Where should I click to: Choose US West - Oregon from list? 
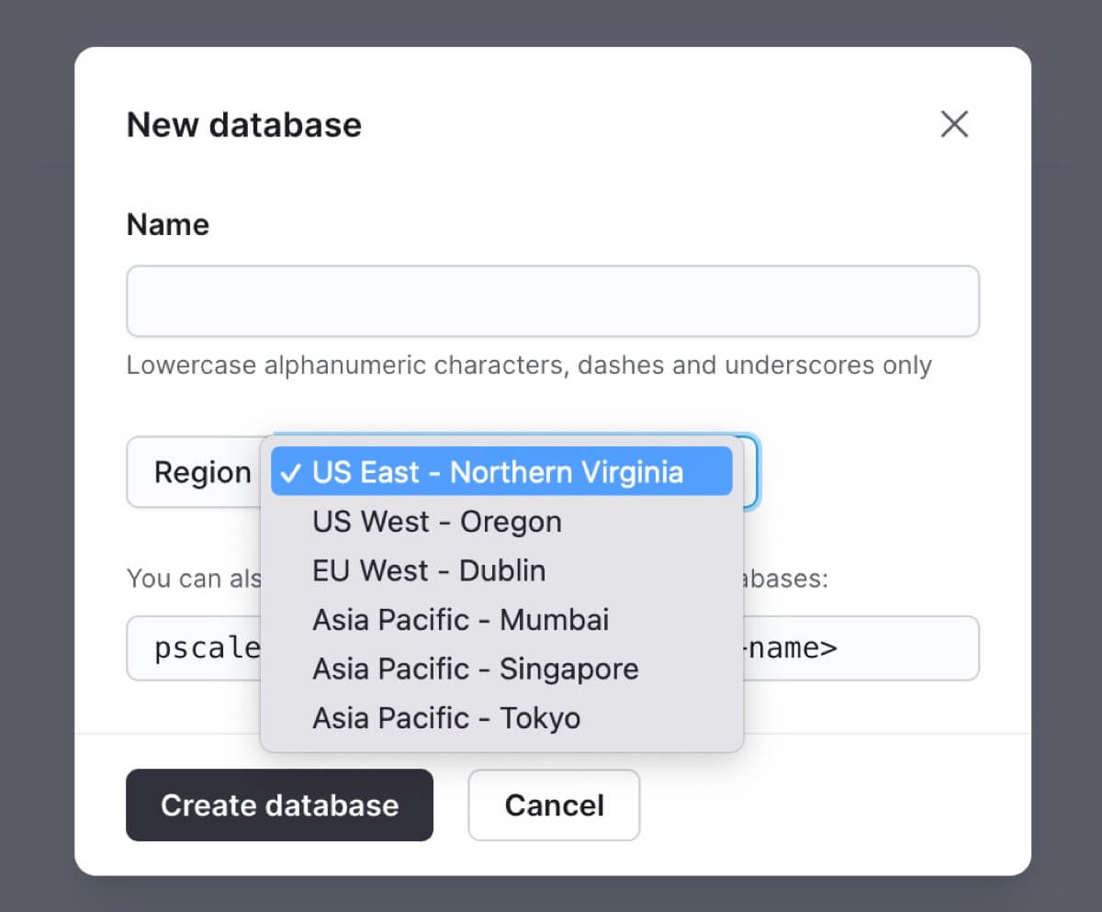(436, 522)
